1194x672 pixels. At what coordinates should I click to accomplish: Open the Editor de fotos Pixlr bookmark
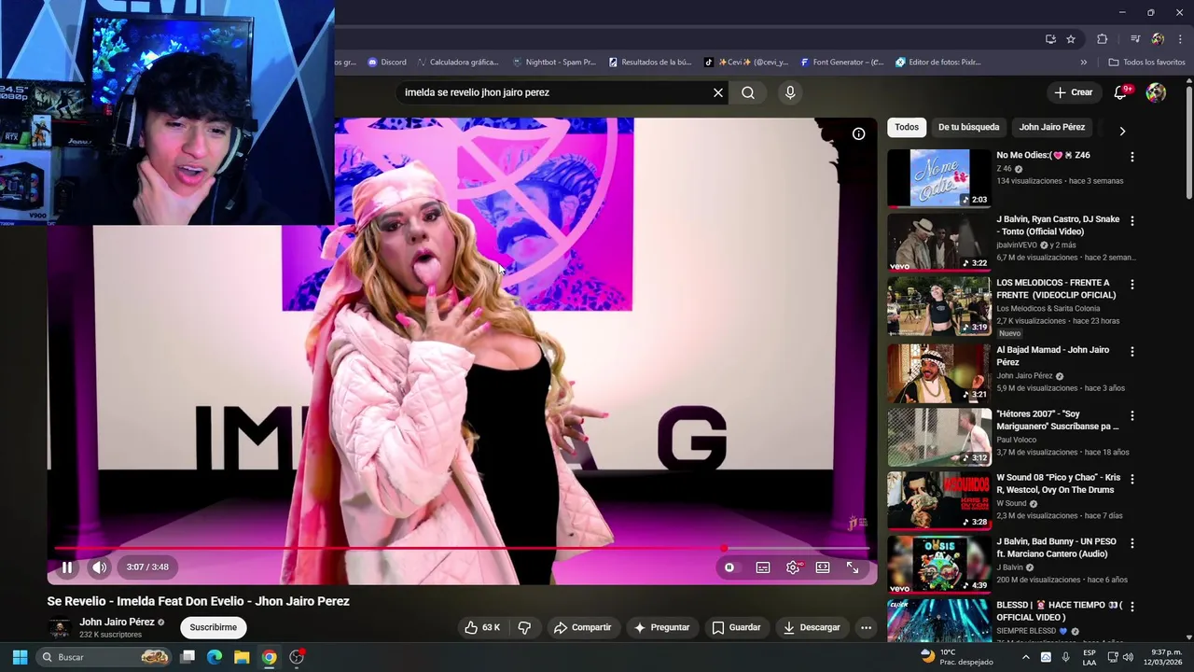click(937, 63)
